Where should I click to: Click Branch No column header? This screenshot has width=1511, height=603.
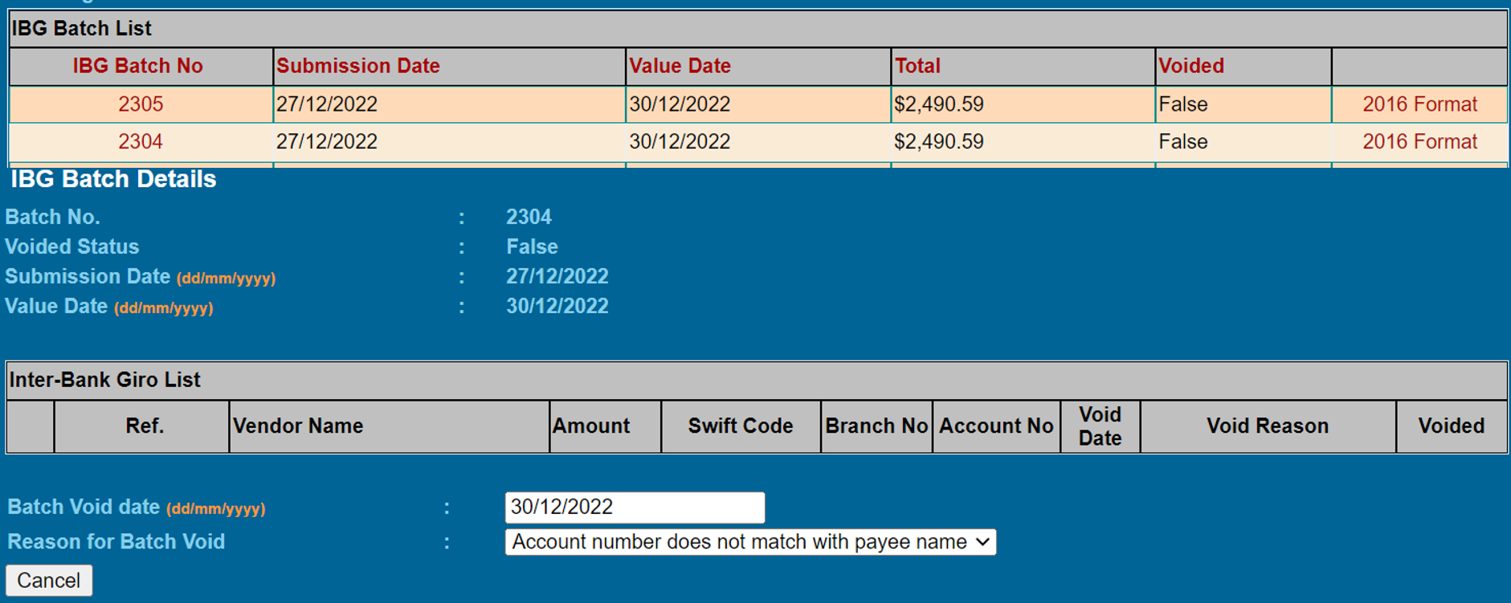click(876, 426)
